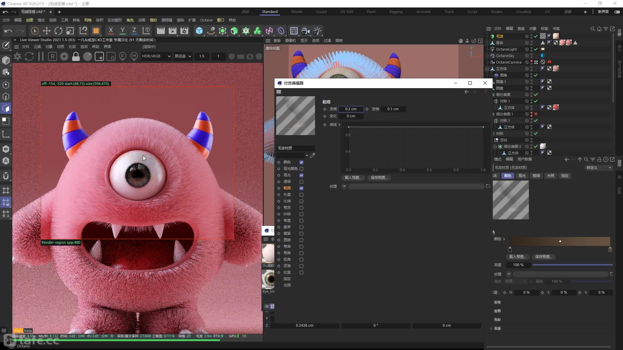Select the Scale tool in top toolbar
623x350 pixels.
pos(70,31)
